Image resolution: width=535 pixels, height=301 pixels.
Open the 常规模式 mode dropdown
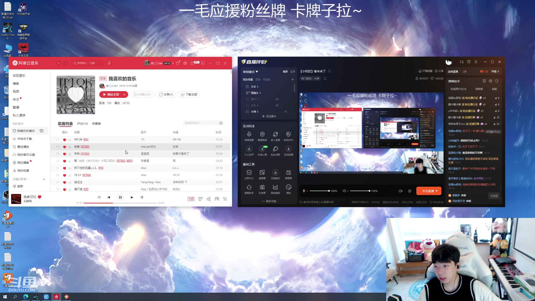click(x=250, y=72)
